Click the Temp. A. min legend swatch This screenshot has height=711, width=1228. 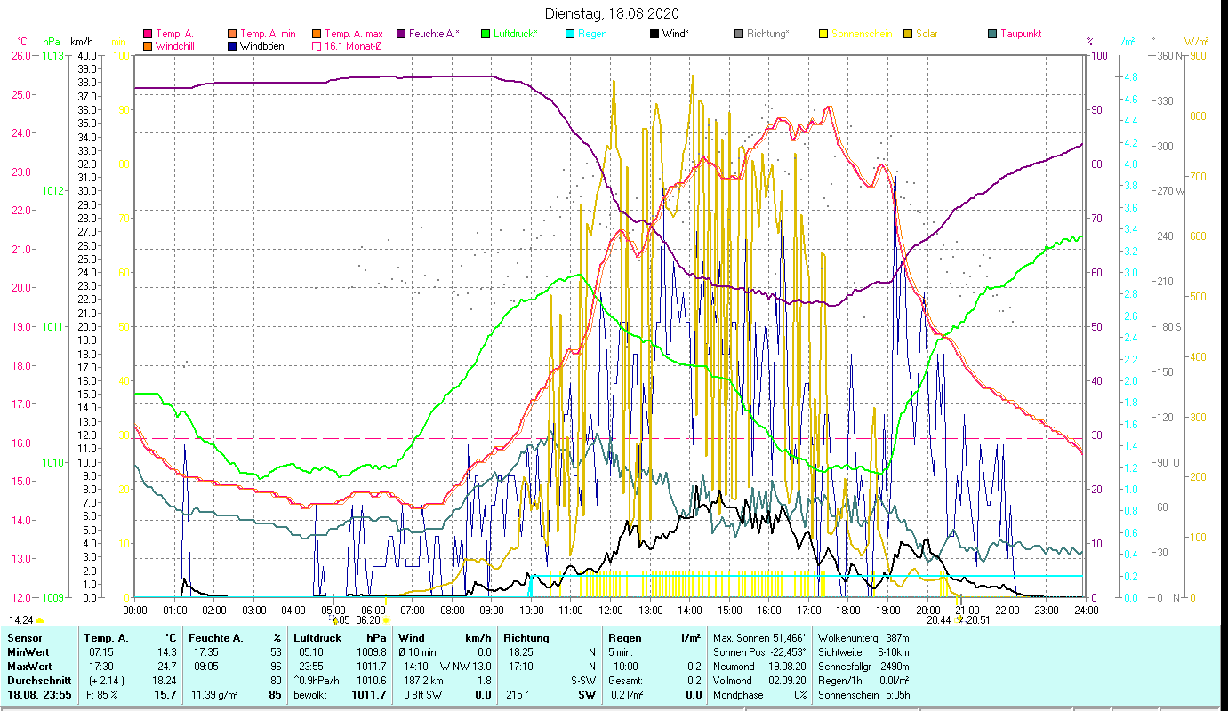coord(232,34)
